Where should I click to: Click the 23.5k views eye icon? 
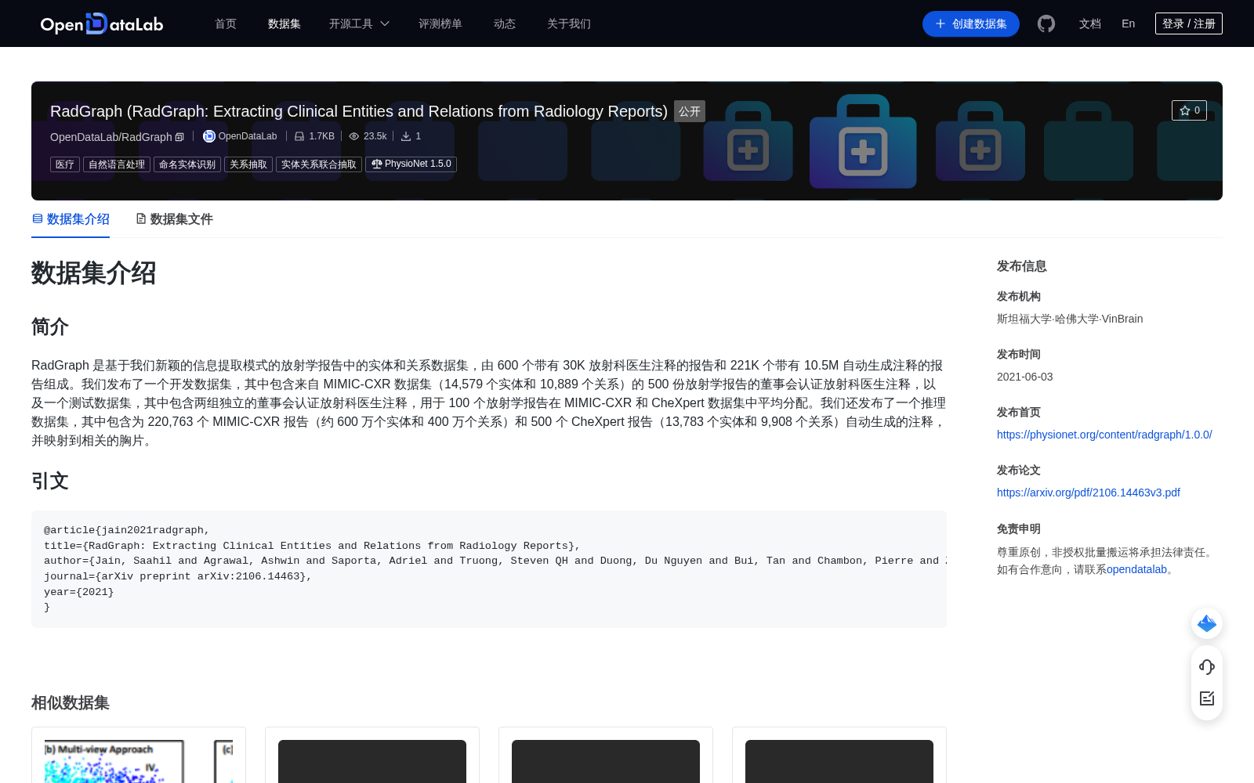(354, 136)
